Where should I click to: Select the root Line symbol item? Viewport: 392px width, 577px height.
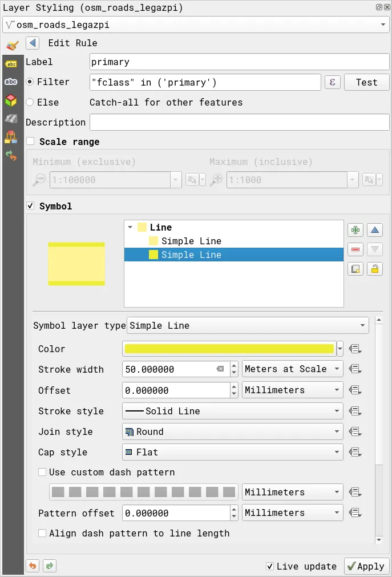[160, 227]
